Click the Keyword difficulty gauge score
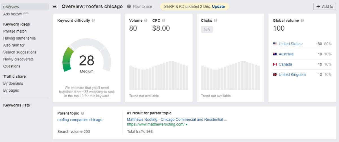 click(86, 61)
